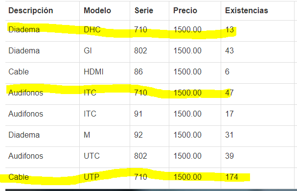The width and height of the screenshot is (297, 191).
Task: Click existencias value 13
Action: click(x=229, y=29)
